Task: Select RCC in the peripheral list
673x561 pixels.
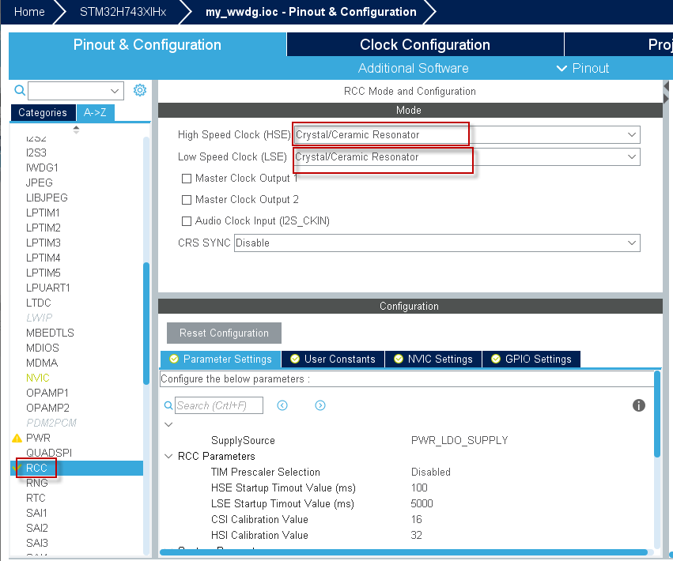Action: pyautogui.click(x=36, y=468)
